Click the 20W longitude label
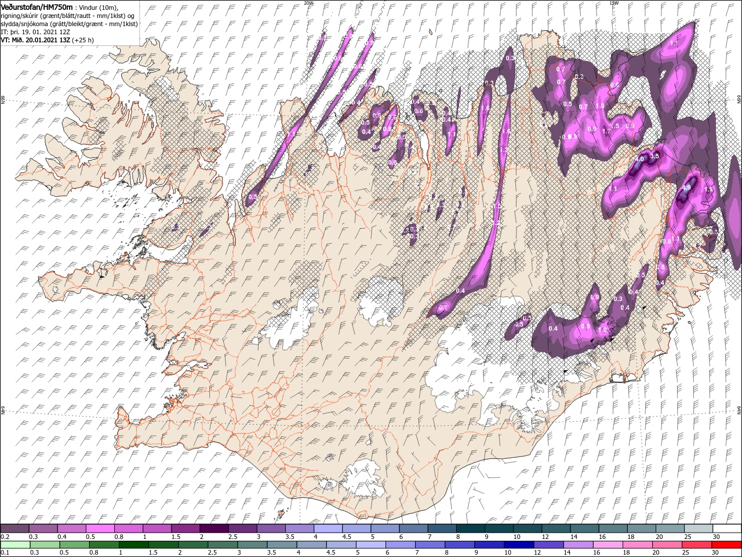 308,3
